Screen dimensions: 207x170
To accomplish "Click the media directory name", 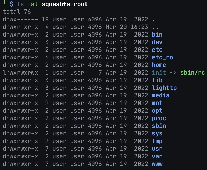I will (x=161, y=95).
